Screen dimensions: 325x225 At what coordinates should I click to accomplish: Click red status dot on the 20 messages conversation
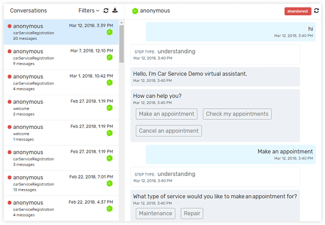click(x=10, y=26)
